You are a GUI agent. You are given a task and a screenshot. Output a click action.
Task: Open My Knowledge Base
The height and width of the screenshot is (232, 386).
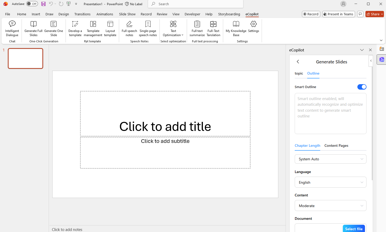coord(236,29)
